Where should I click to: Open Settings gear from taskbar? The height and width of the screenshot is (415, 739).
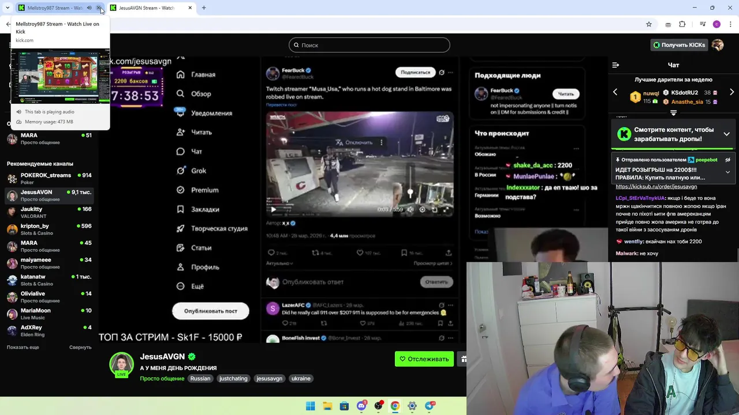412,406
